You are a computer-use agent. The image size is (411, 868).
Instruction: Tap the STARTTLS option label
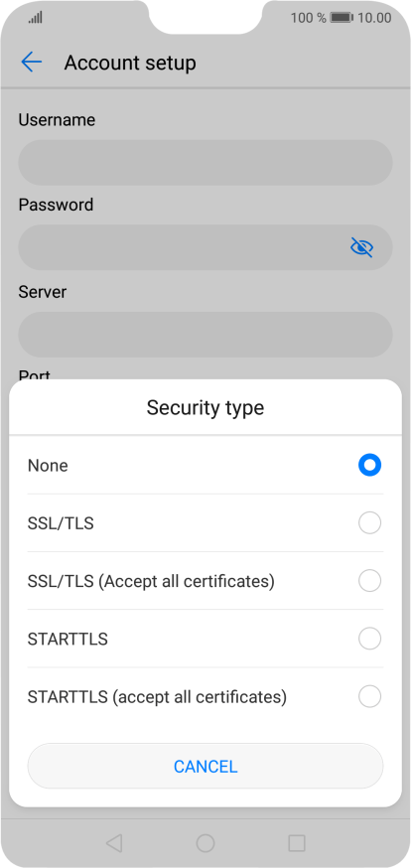point(68,640)
